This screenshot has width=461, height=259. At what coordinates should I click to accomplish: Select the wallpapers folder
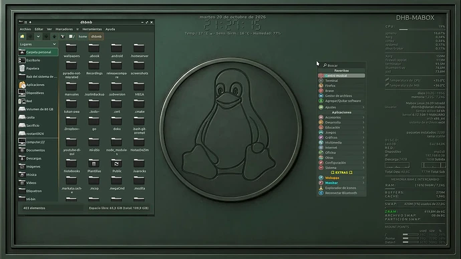click(71, 51)
